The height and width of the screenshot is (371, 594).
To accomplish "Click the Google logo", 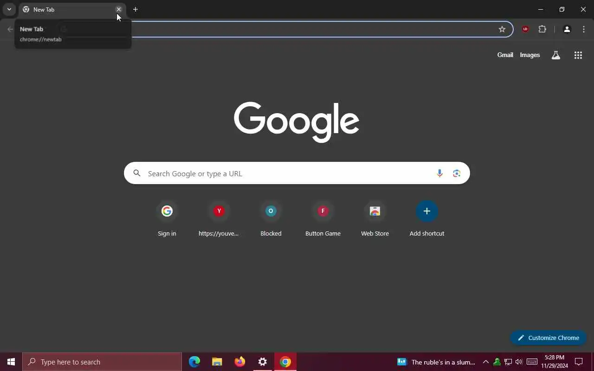I will [x=297, y=122].
